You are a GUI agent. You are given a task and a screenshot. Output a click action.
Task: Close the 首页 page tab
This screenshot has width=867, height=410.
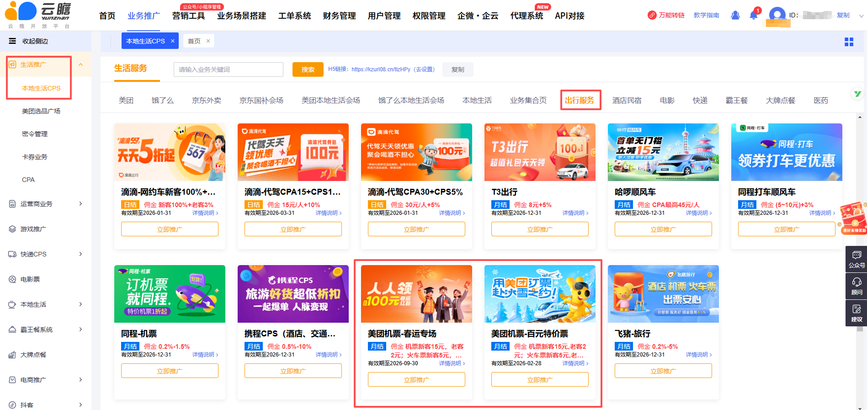coord(208,41)
